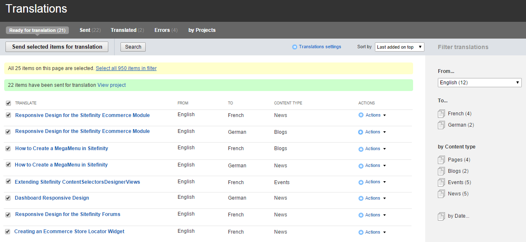Click the by Date filter icon
Image resolution: width=526 pixels, height=242 pixels.
click(x=441, y=216)
